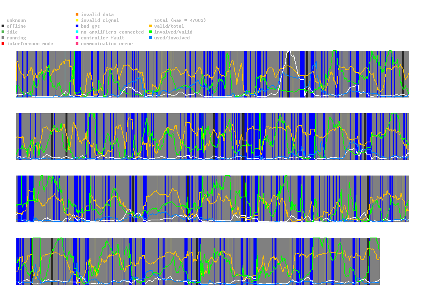
Task: Click the orange invalid data swatch
Action: (x=77, y=14)
